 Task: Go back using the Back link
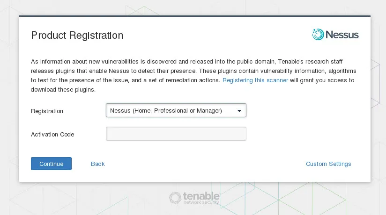(98, 164)
